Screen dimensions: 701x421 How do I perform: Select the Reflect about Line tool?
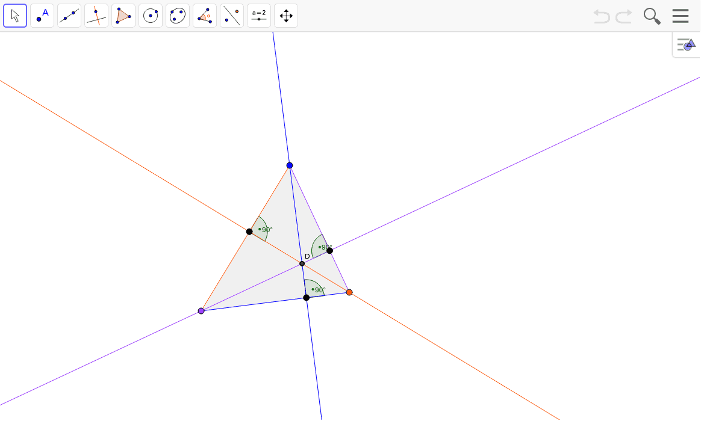[232, 16]
